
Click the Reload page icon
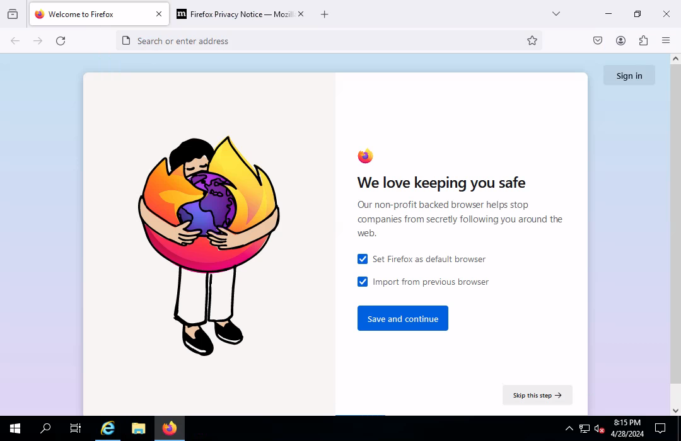click(x=61, y=41)
